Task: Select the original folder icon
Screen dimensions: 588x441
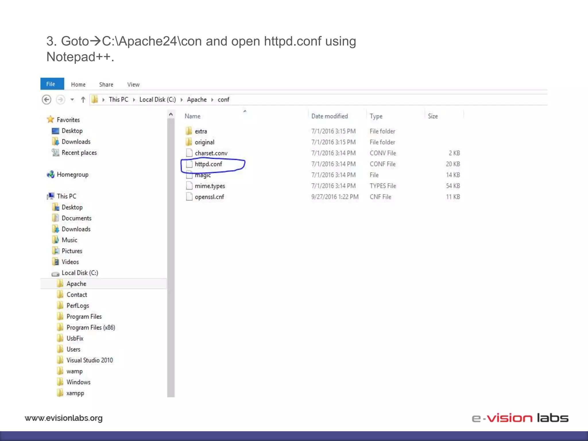Action: point(189,142)
